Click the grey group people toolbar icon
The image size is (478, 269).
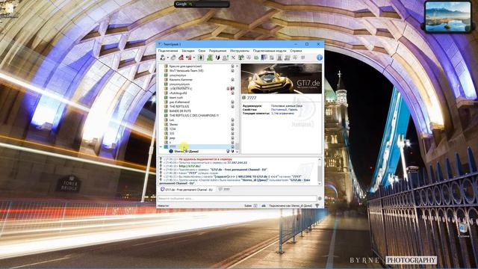point(287,58)
